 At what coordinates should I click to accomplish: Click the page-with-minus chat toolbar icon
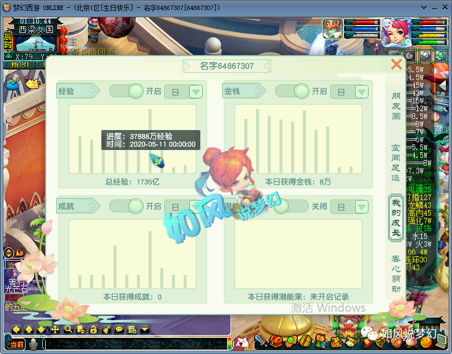pos(81,330)
